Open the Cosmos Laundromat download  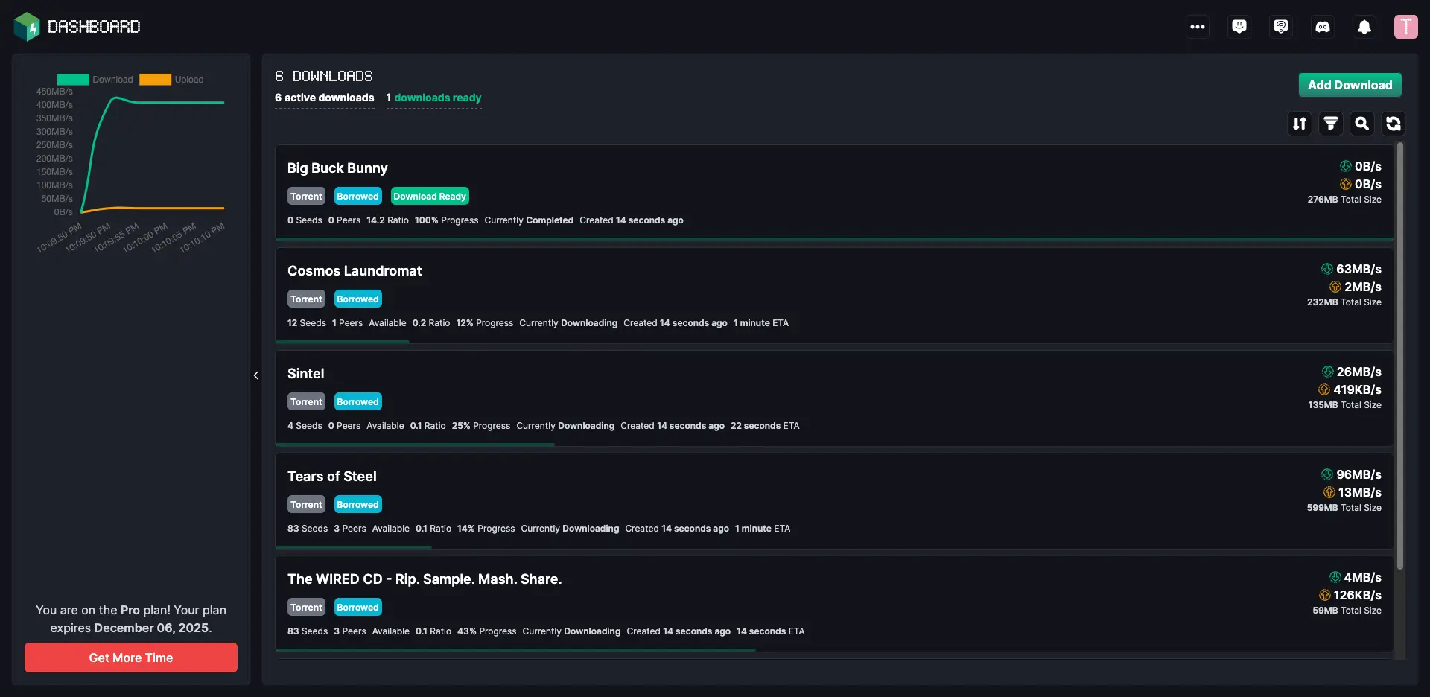coord(834,295)
